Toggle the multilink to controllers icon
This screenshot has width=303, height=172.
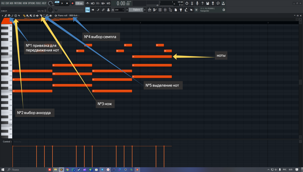[x=108, y=10]
